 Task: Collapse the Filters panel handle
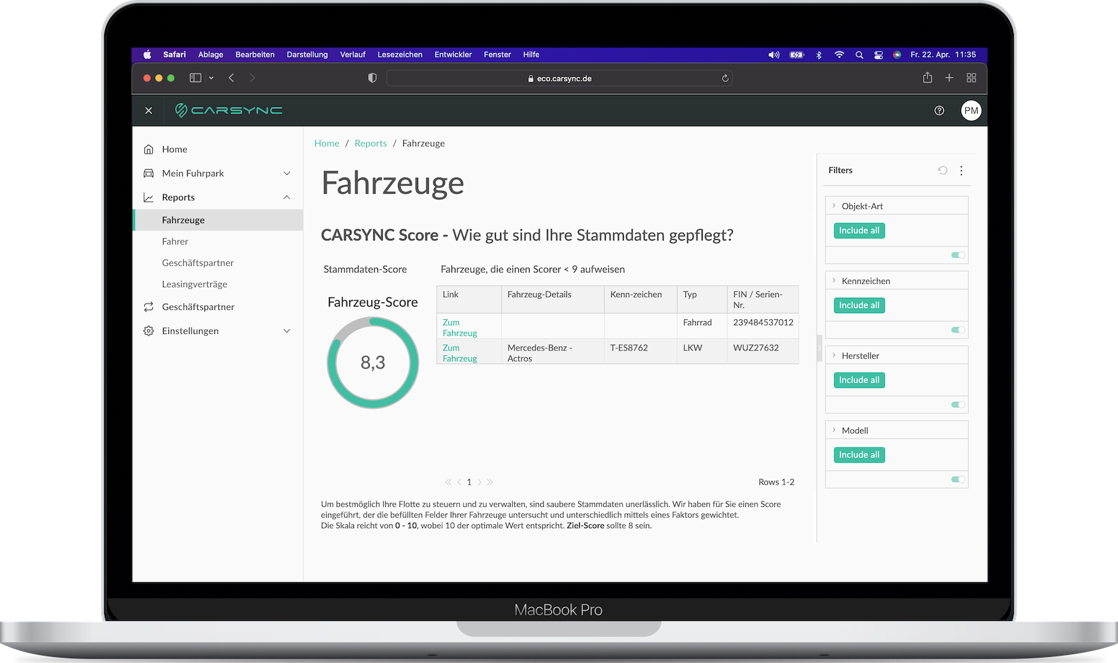click(819, 348)
